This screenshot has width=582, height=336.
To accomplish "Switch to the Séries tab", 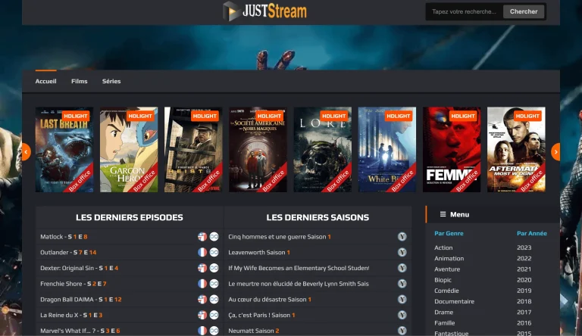I will 111,81.
